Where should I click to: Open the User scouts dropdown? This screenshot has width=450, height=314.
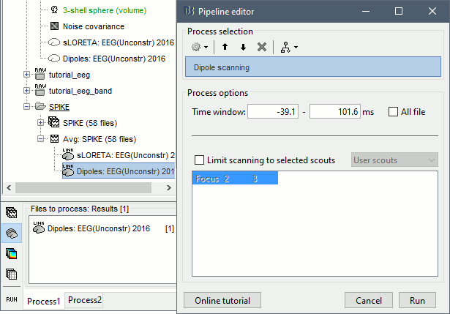pyautogui.click(x=394, y=160)
